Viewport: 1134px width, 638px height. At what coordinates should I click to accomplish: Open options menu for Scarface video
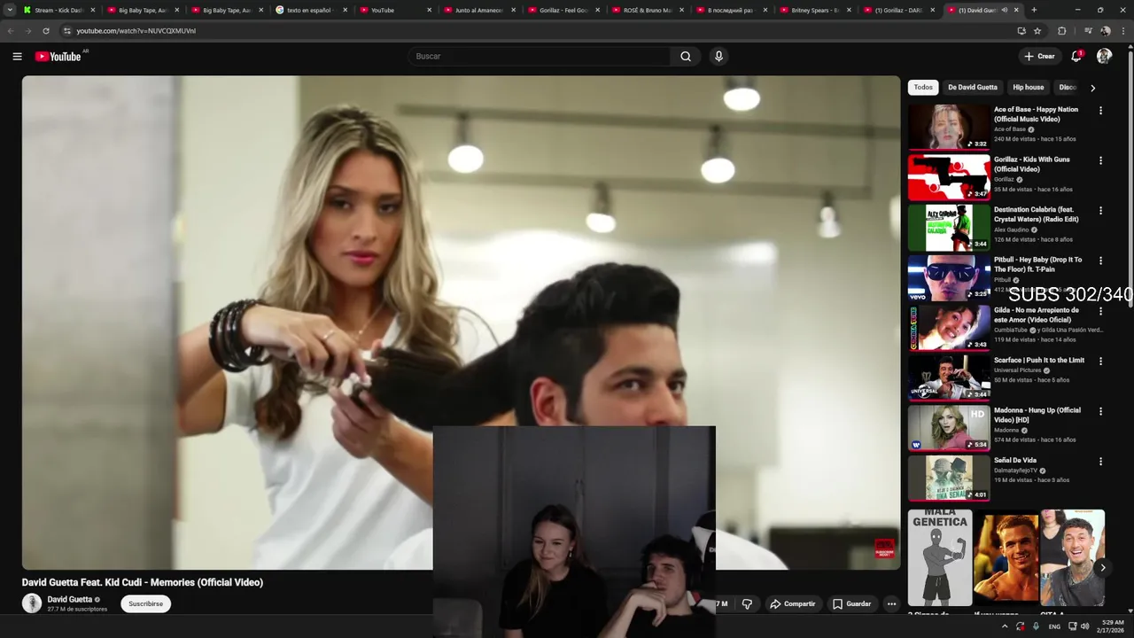[x=1100, y=361]
